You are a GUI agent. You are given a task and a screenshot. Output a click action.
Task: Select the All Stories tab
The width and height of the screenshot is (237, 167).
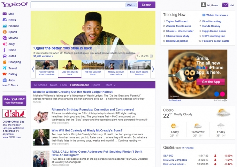[x=40, y=85]
